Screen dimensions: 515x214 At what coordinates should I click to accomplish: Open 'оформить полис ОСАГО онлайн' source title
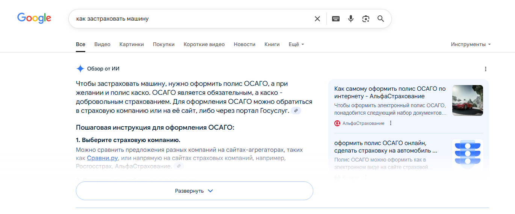tap(386, 147)
